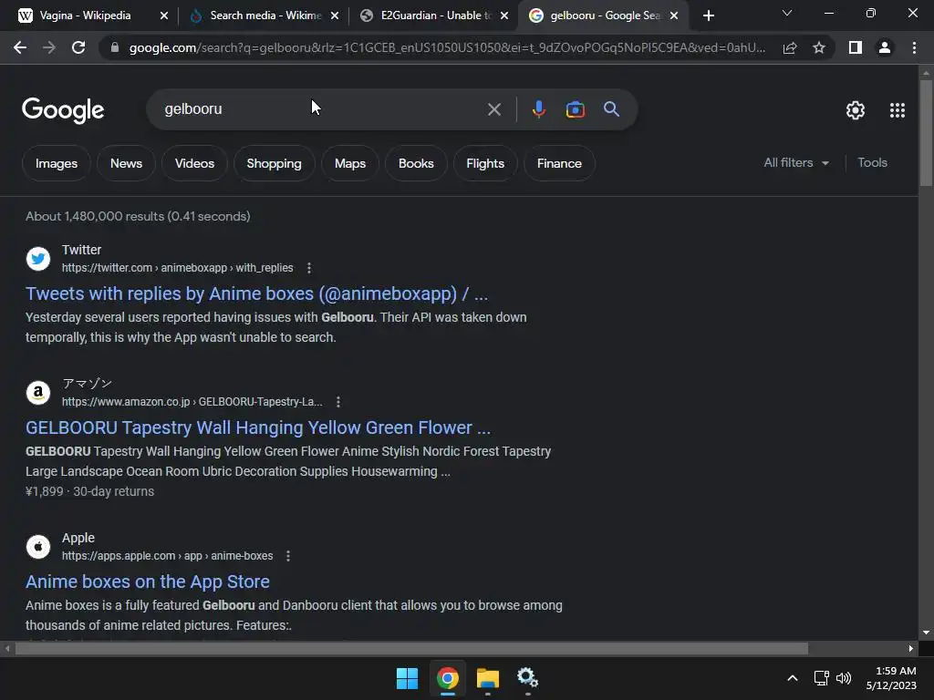Click the Apple favicon
Screen dimensions: 934x700
38,547
